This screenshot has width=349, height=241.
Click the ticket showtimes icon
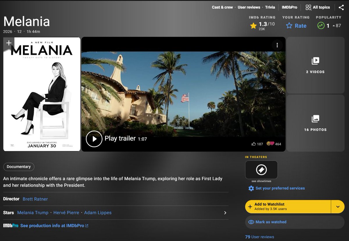(261, 170)
